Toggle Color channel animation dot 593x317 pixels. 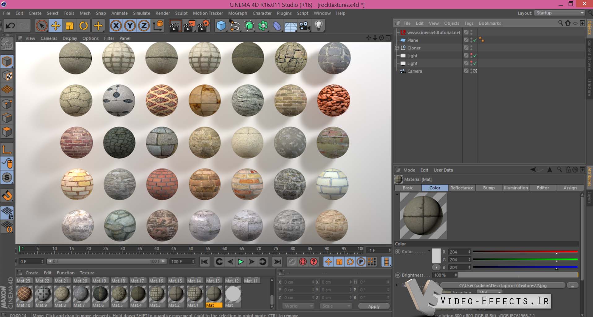click(398, 252)
